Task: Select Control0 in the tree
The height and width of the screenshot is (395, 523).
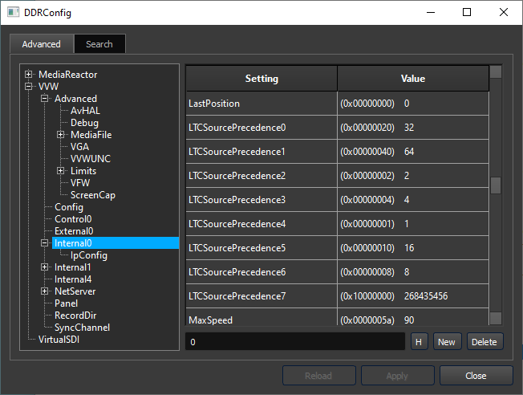Action: tap(73, 219)
